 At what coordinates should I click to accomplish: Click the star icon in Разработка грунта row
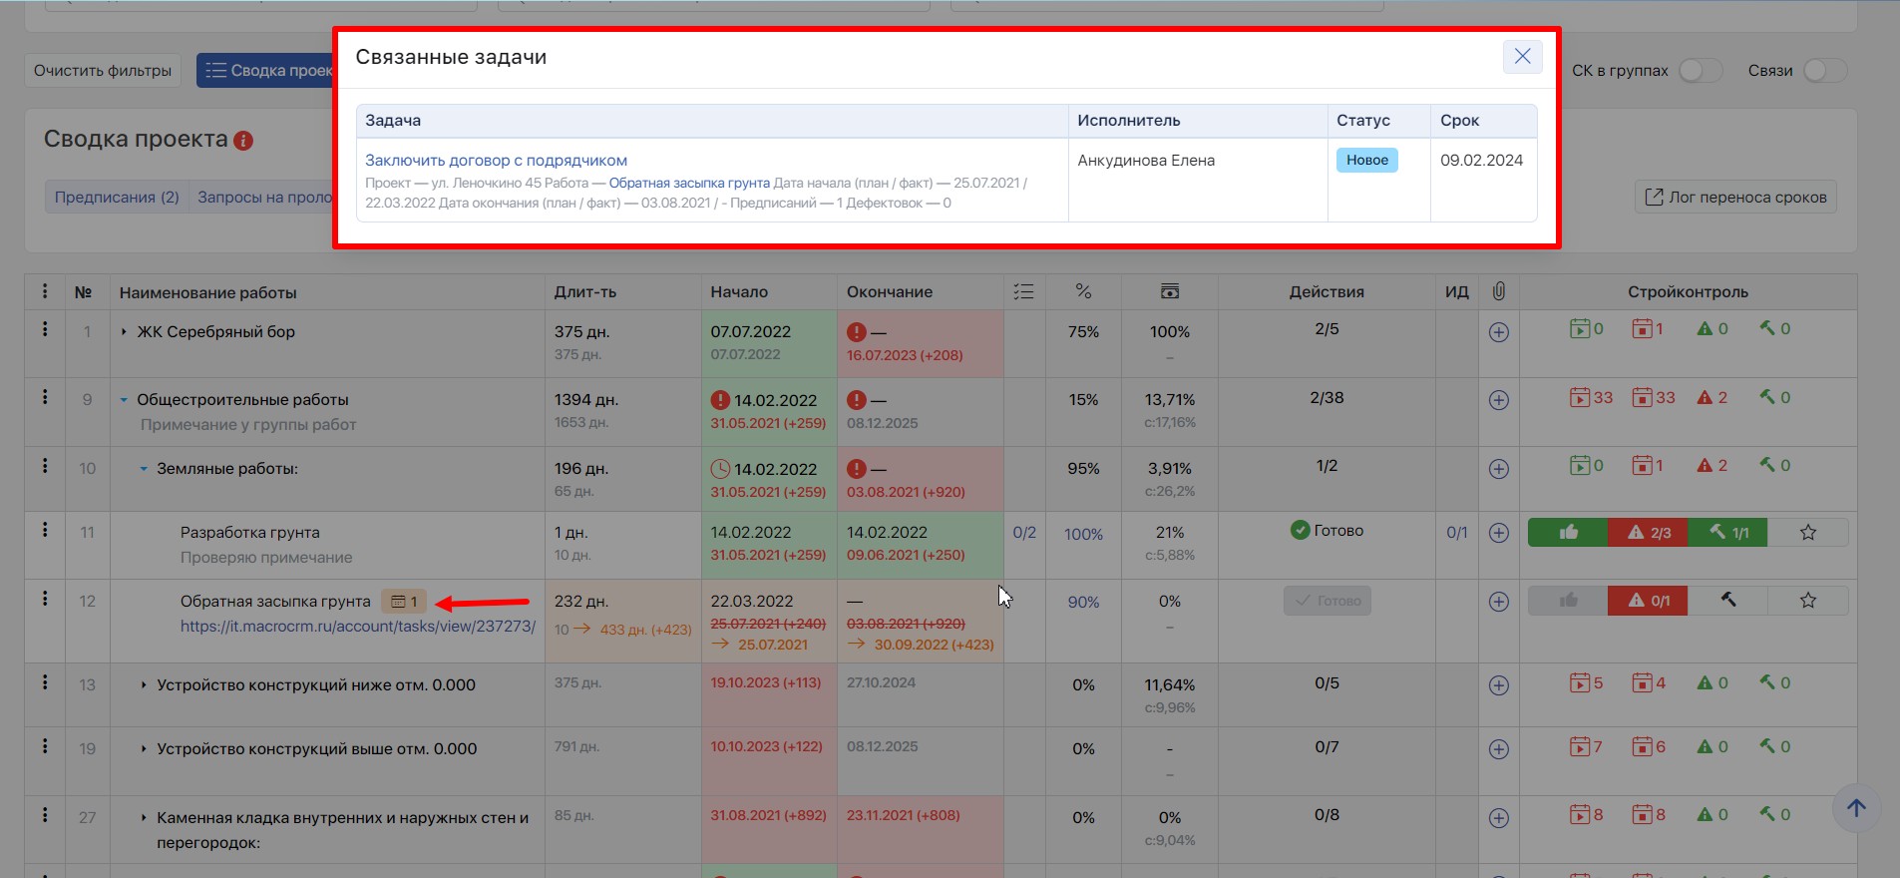[x=1807, y=533]
